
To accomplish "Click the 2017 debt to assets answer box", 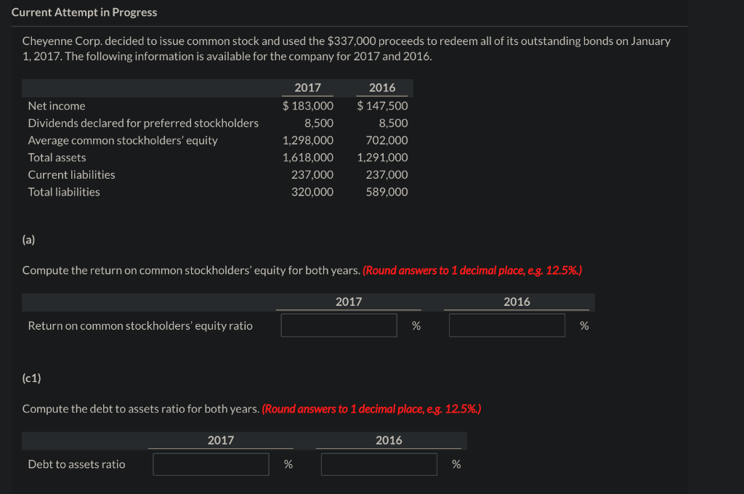I will tap(210, 463).
